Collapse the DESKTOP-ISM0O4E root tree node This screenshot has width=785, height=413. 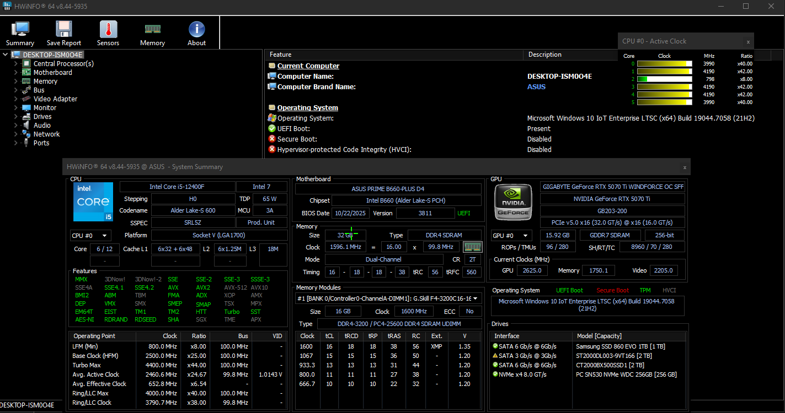(5, 55)
